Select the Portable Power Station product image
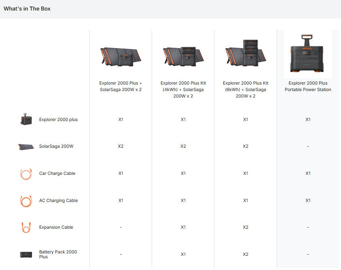The width and height of the screenshot is (341, 270). pyautogui.click(x=308, y=54)
